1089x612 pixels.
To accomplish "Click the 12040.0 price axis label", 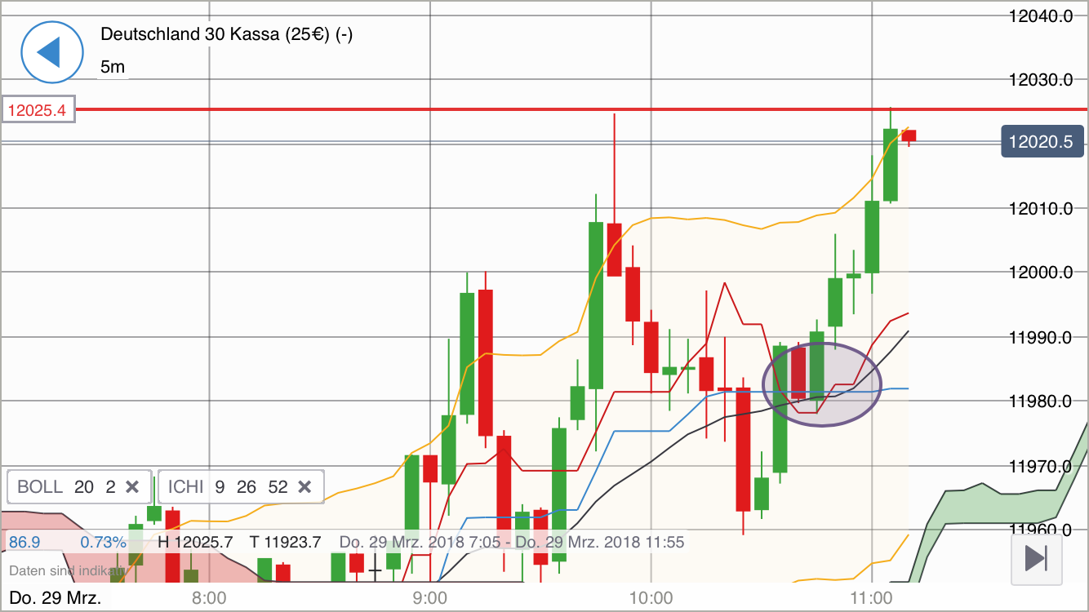I will (x=1041, y=16).
